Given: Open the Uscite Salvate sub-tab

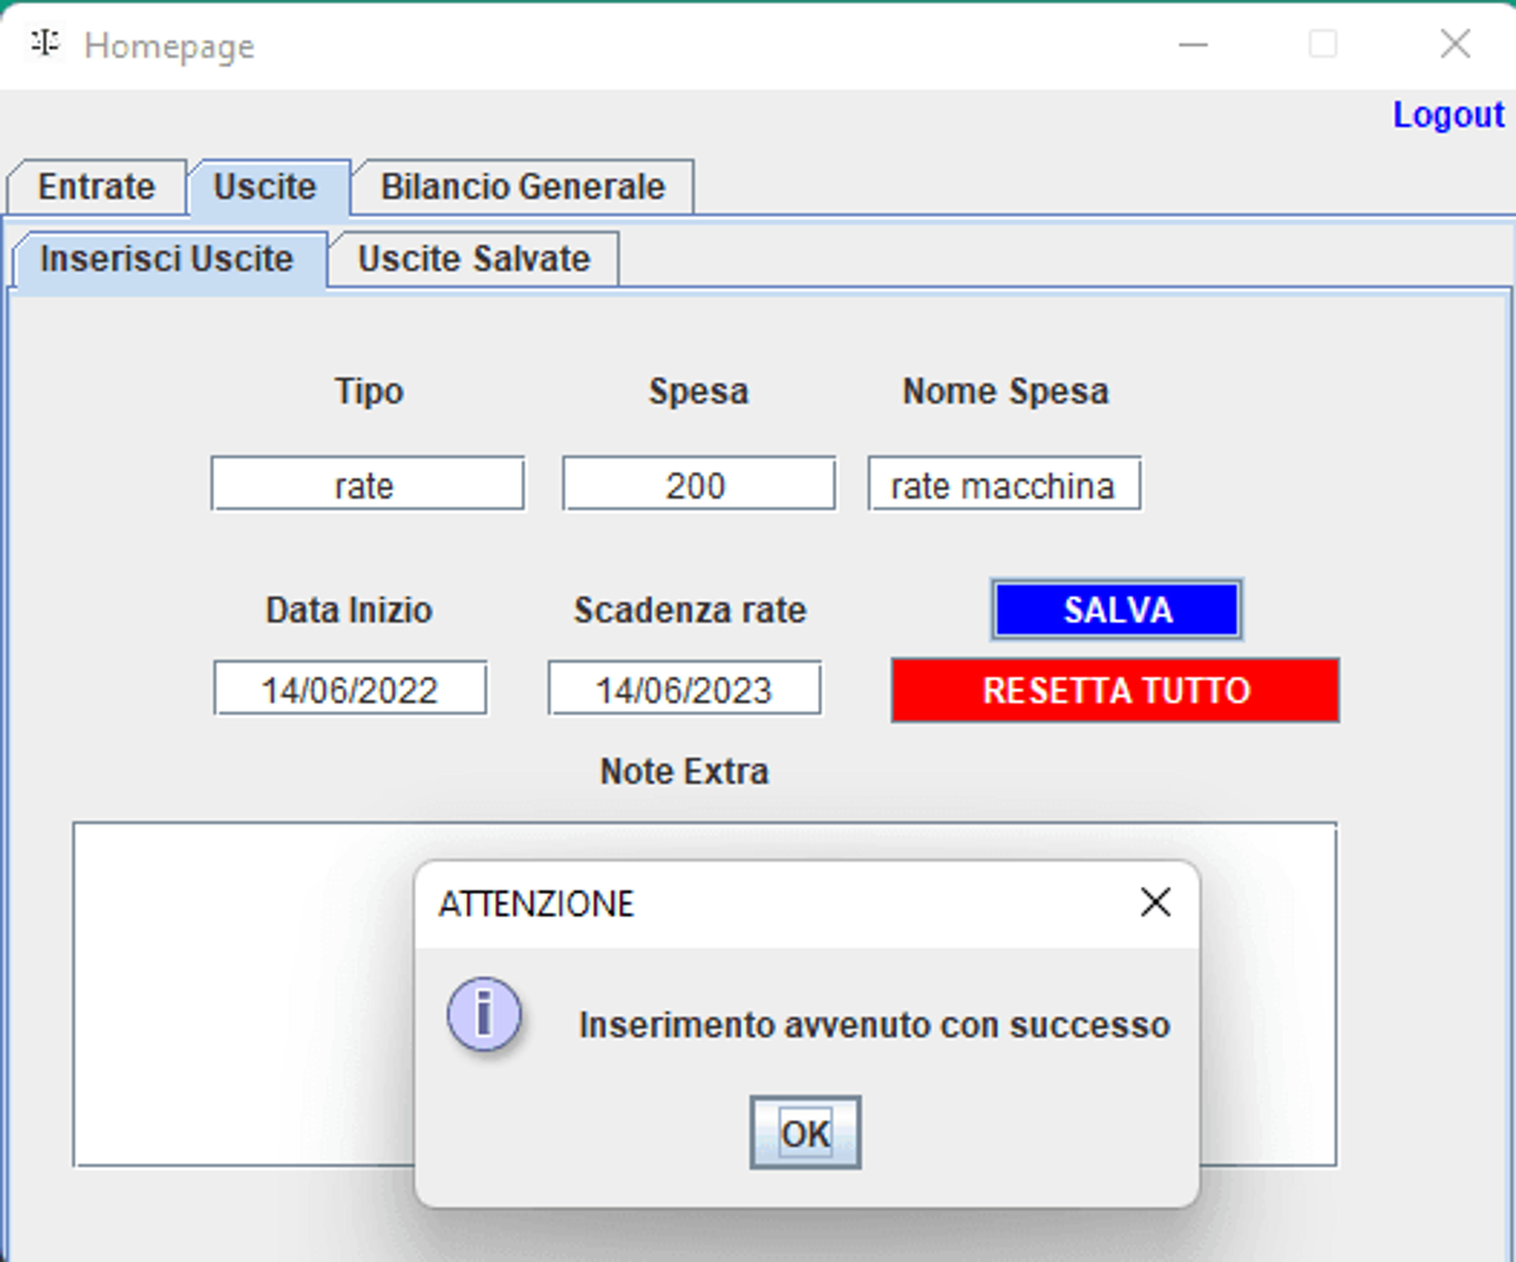Looking at the screenshot, I should click(474, 259).
